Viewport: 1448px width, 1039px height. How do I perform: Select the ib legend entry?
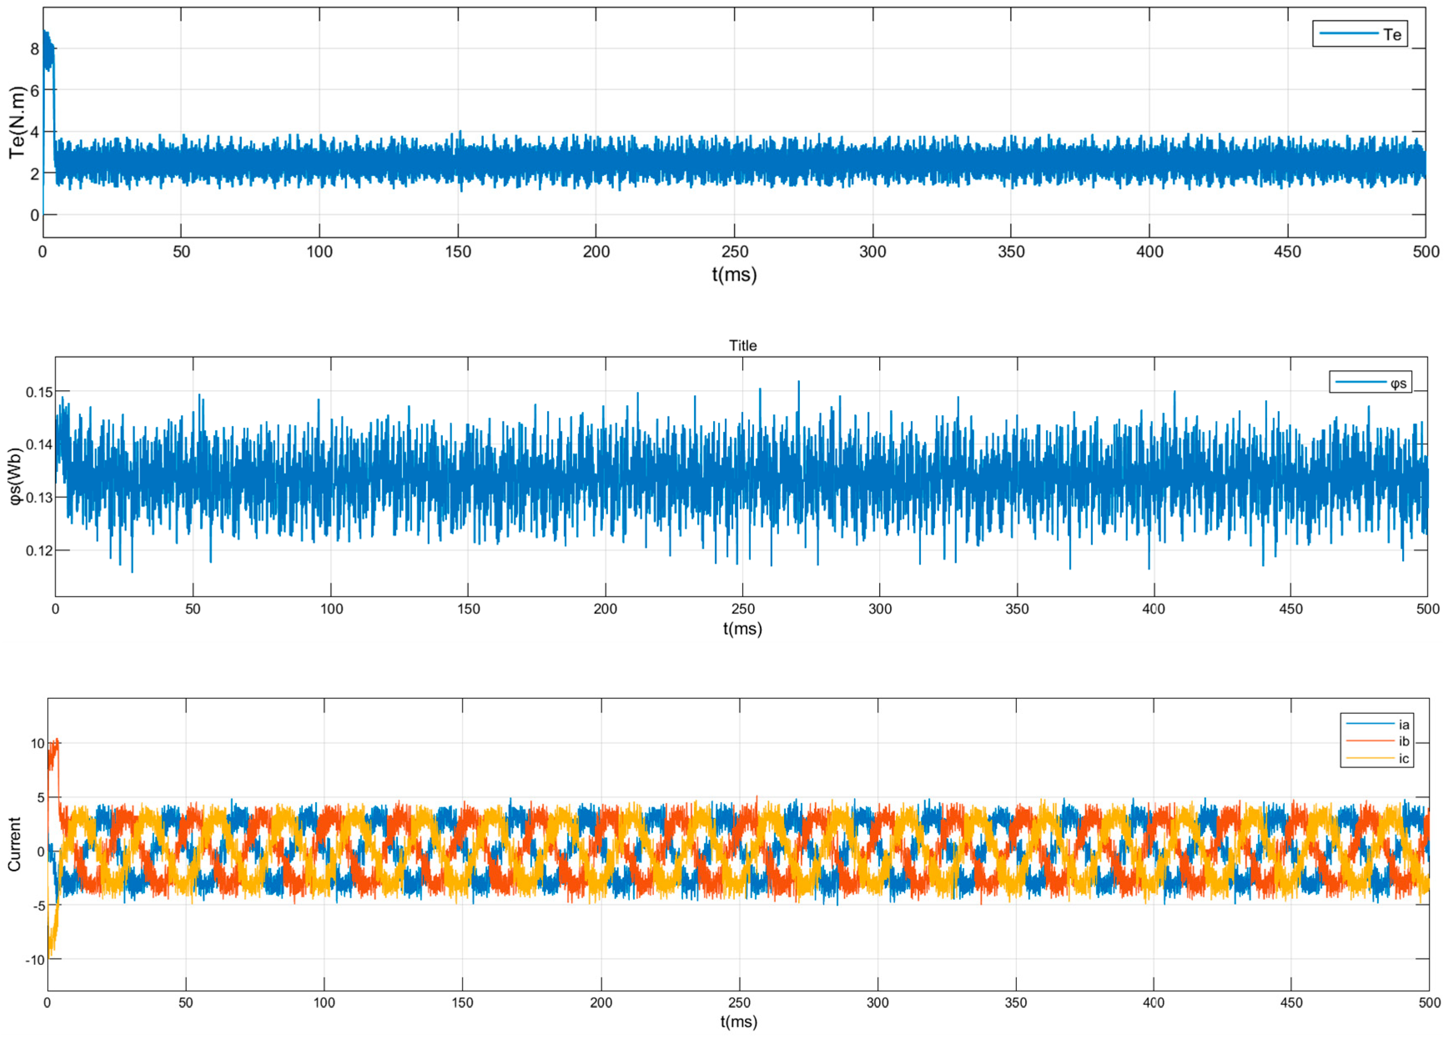point(1404,741)
